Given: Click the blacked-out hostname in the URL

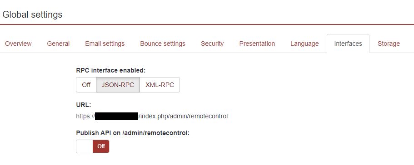Looking at the screenshot, I should point(116,116).
